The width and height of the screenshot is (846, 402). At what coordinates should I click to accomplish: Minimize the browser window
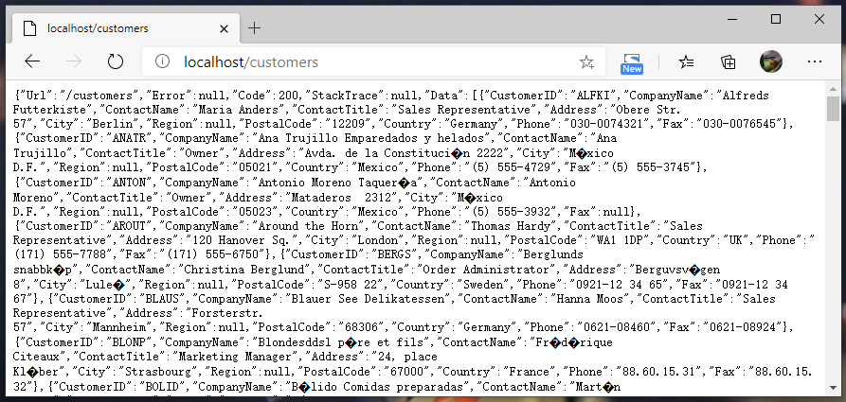pos(732,20)
